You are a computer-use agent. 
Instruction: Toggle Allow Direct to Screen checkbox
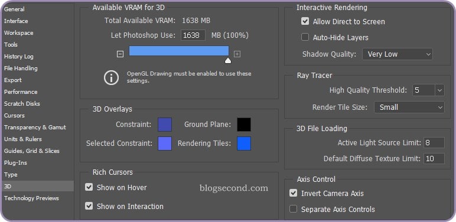tap(305, 21)
